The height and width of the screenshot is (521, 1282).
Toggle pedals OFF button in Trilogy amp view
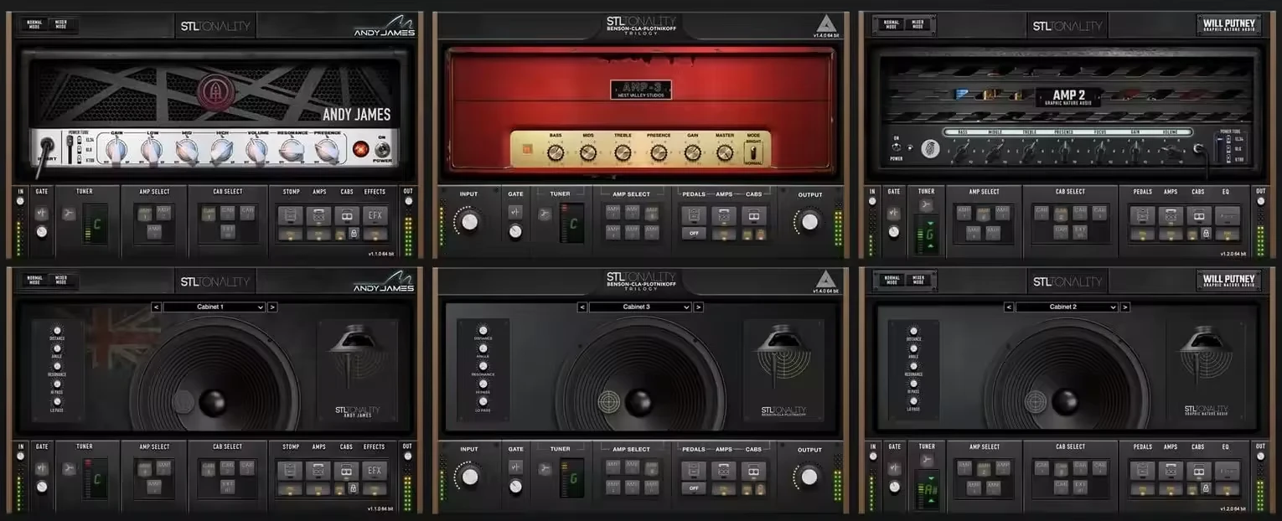pos(693,234)
